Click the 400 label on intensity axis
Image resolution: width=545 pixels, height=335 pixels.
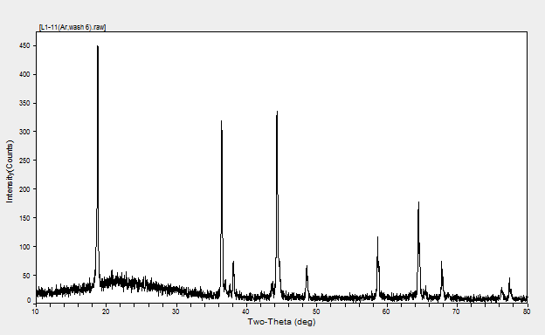(24, 75)
